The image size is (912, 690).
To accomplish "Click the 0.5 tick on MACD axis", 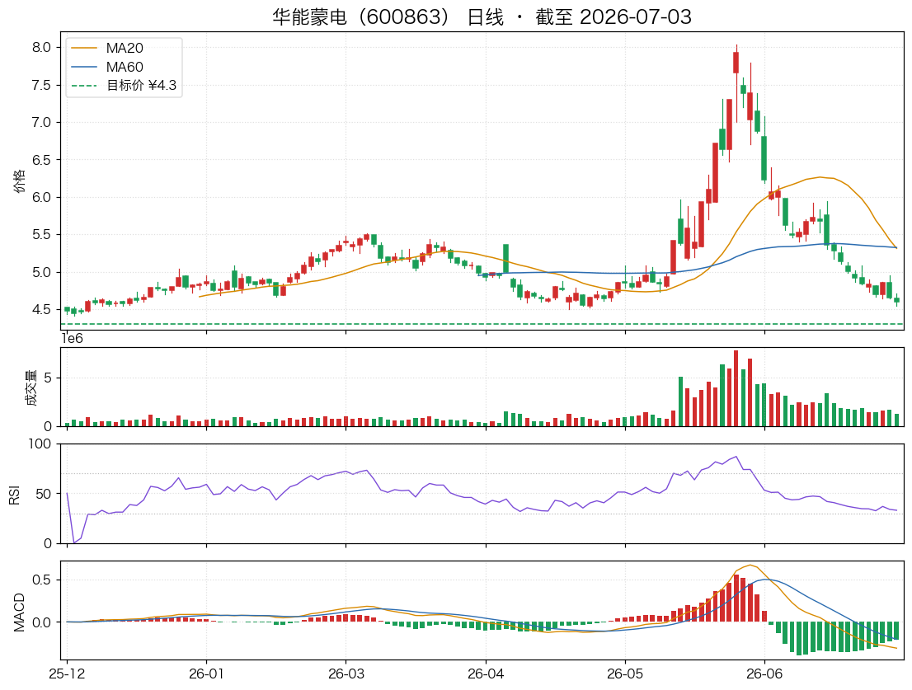I will 42,580.
